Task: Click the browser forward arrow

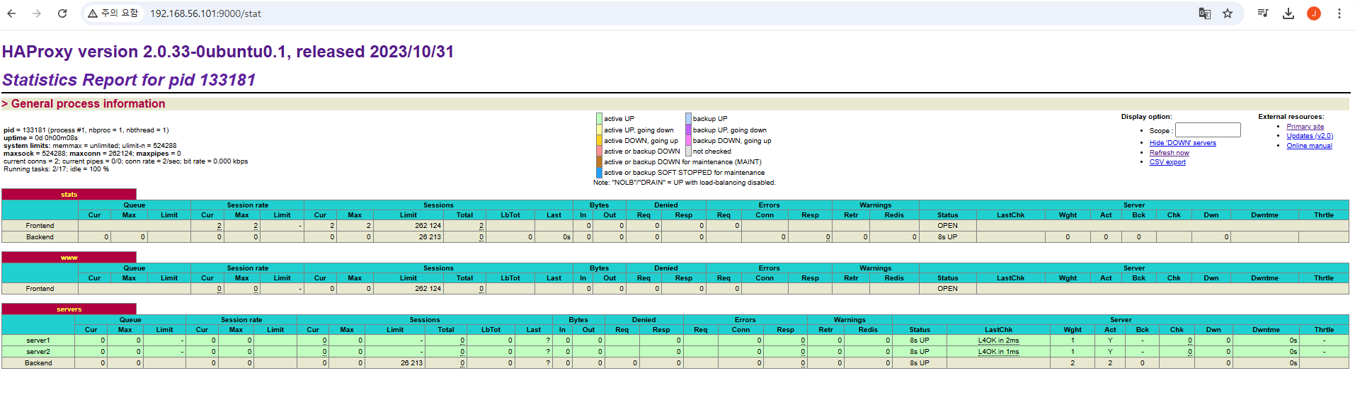Action: tap(37, 13)
